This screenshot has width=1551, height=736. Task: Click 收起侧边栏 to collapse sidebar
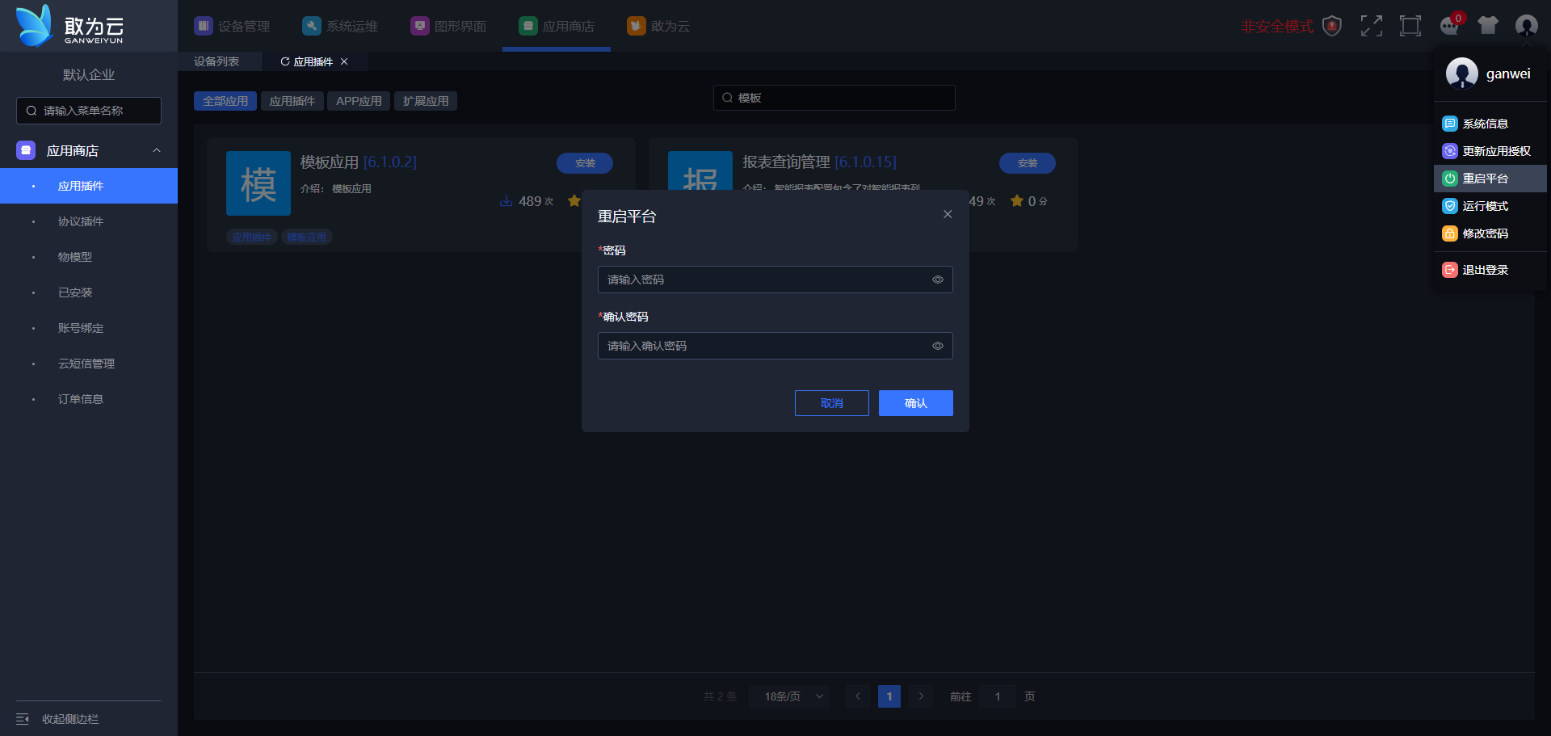pos(57,719)
